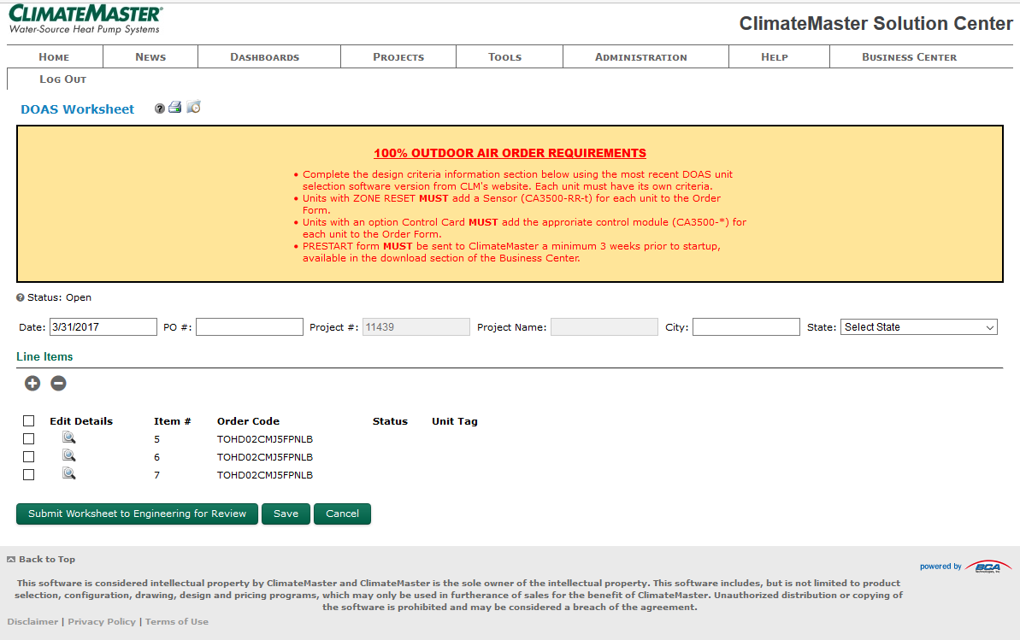Click the Status: Open label
The image size is (1020, 640).
(x=59, y=298)
